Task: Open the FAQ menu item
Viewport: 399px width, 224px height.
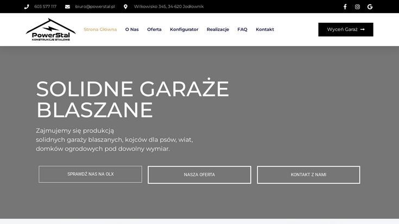Action: 242,29
